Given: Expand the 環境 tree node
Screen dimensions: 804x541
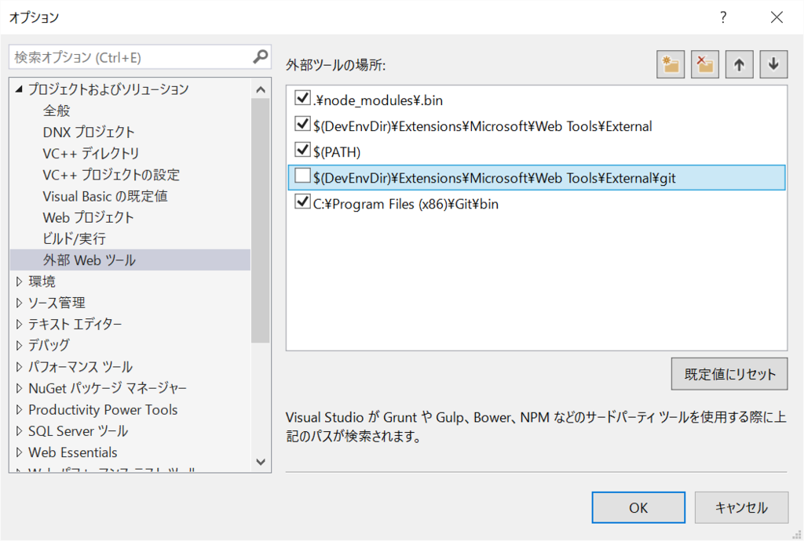Looking at the screenshot, I should 19,281.
